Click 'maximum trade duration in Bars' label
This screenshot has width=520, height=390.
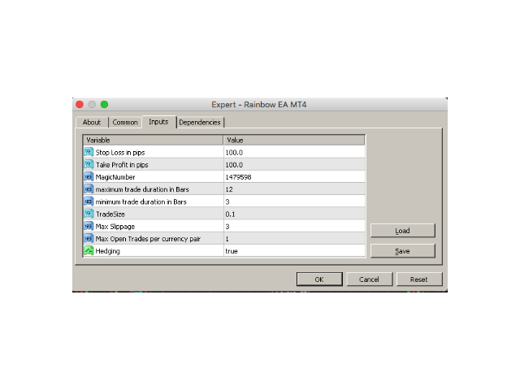pyautogui.click(x=142, y=189)
